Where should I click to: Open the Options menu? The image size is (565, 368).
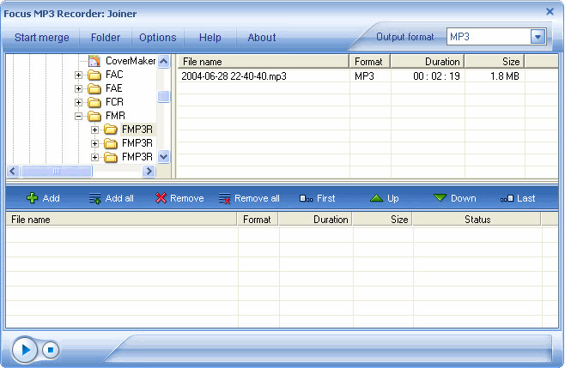pos(158,38)
